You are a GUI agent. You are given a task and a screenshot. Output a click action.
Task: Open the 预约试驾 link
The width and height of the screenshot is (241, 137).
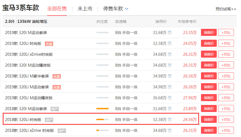(226, 9)
